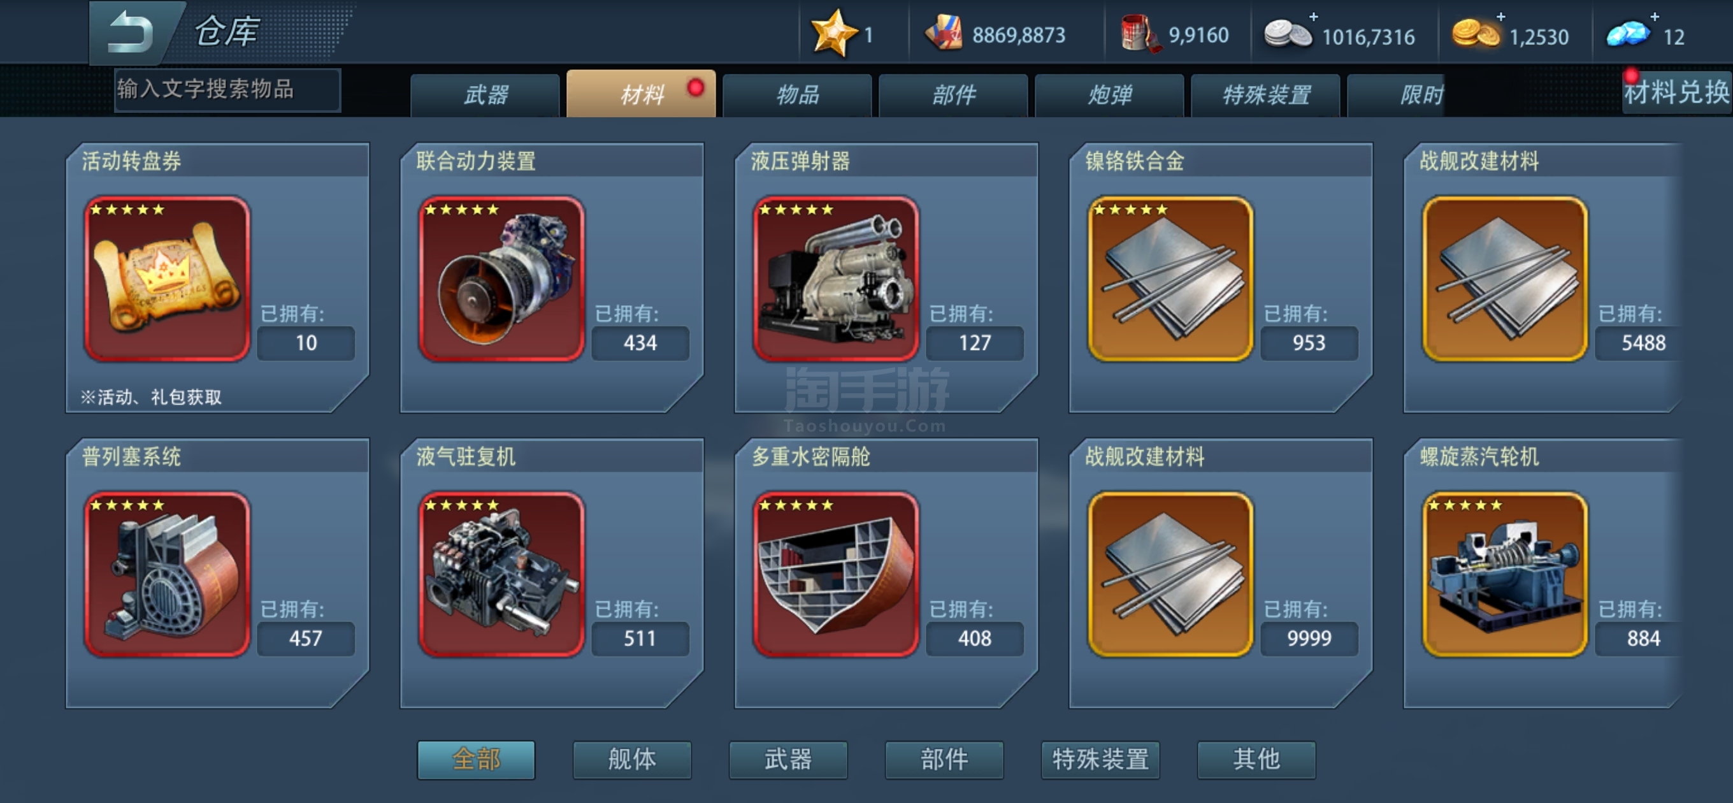Add silver coins via plus icon

tap(1313, 16)
